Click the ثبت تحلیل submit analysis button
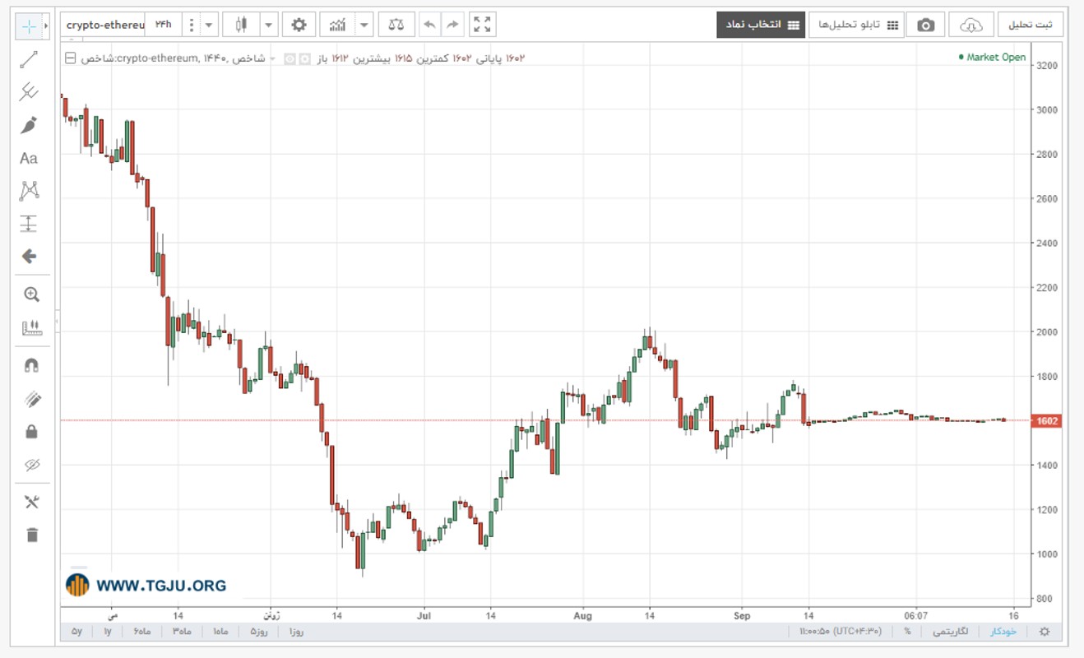The height and width of the screenshot is (658, 1084). 1031,25
